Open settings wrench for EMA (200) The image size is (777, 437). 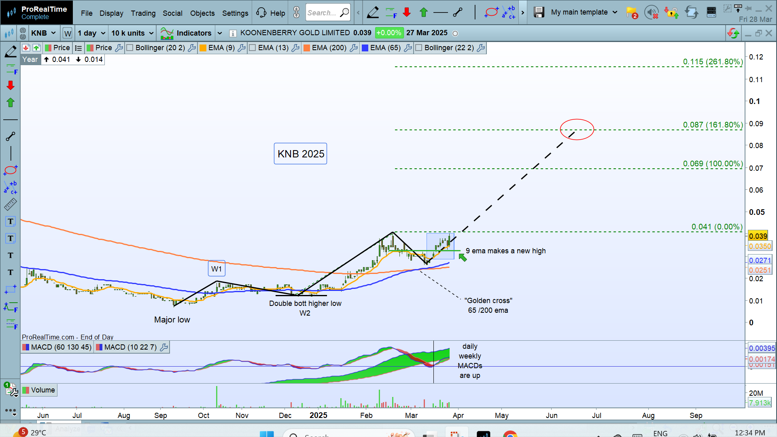pyautogui.click(x=354, y=48)
